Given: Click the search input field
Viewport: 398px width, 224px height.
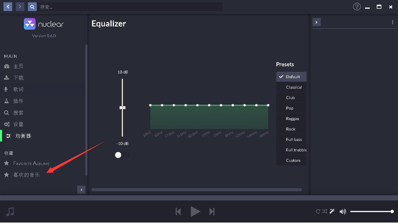Looking at the screenshot, I should click(x=130, y=7).
